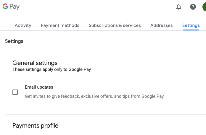Click the Payments profile heading
This screenshot has height=135, width=206.
coord(36,126)
